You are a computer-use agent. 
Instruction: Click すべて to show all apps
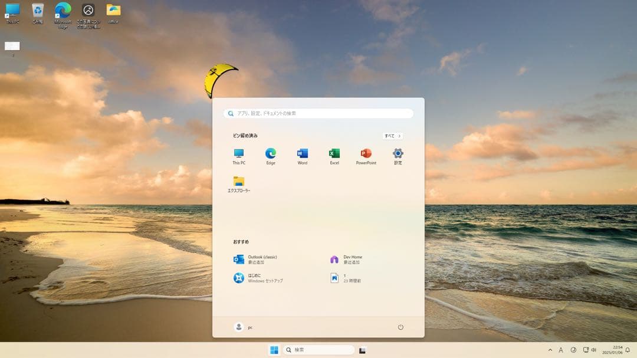[x=392, y=136]
